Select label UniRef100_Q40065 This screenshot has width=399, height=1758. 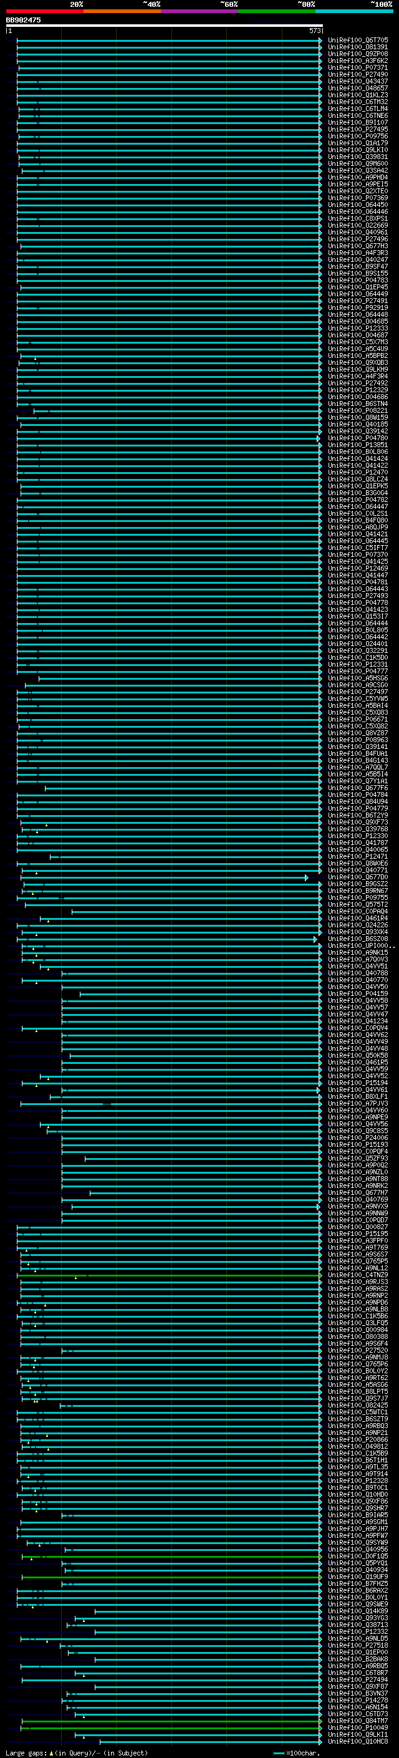[x=358, y=849]
